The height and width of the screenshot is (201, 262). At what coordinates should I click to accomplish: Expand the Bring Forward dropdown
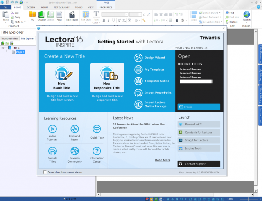point(219,13)
